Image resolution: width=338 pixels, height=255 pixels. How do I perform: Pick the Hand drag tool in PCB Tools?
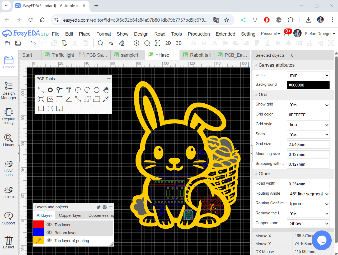tap(106, 90)
